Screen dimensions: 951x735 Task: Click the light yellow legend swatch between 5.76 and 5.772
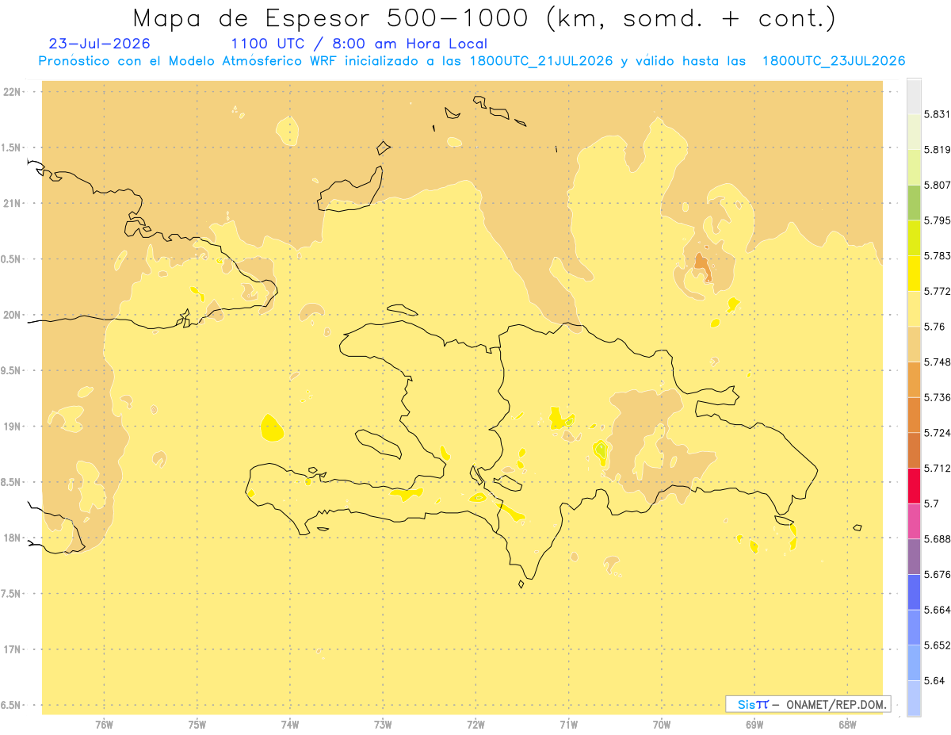click(x=914, y=308)
